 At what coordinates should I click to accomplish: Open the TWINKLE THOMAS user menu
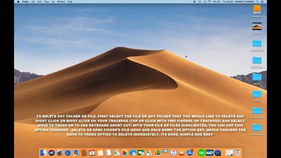pyautogui.click(x=245, y=2)
